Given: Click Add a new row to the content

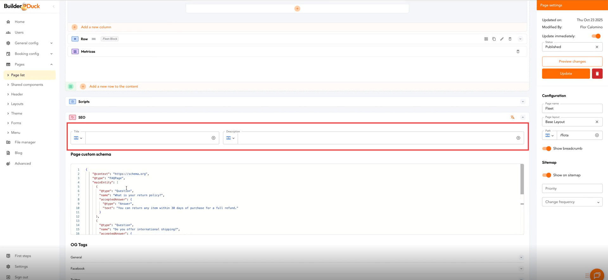Looking at the screenshot, I should (x=113, y=86).
